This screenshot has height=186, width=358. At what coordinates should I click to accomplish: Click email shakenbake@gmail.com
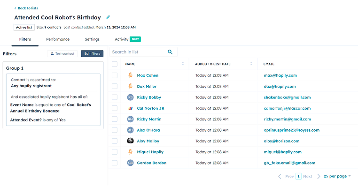click(x=287, y=97)
